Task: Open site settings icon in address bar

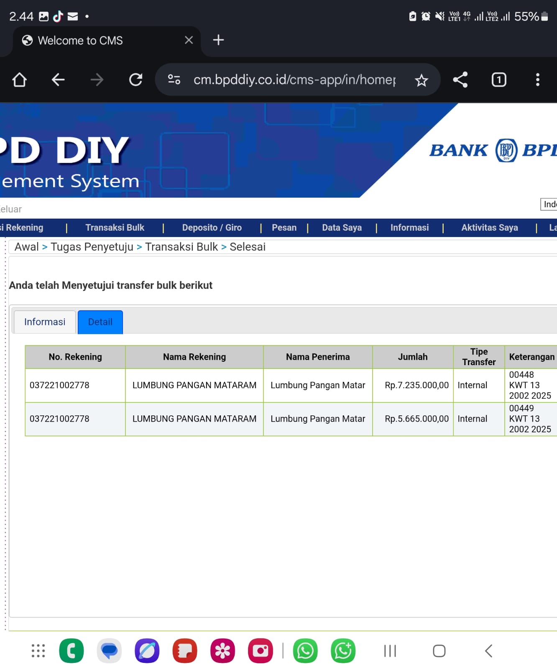Action: pyautogui.click(x=174, y=79)
